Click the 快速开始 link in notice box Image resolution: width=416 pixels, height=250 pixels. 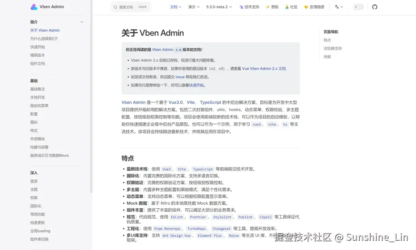(x=196, y=85)
